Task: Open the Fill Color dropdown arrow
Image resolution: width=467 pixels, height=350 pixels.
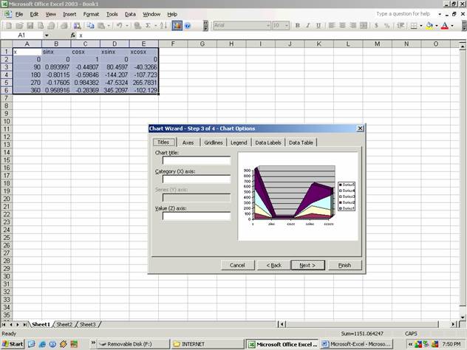Action: [437, 26]
